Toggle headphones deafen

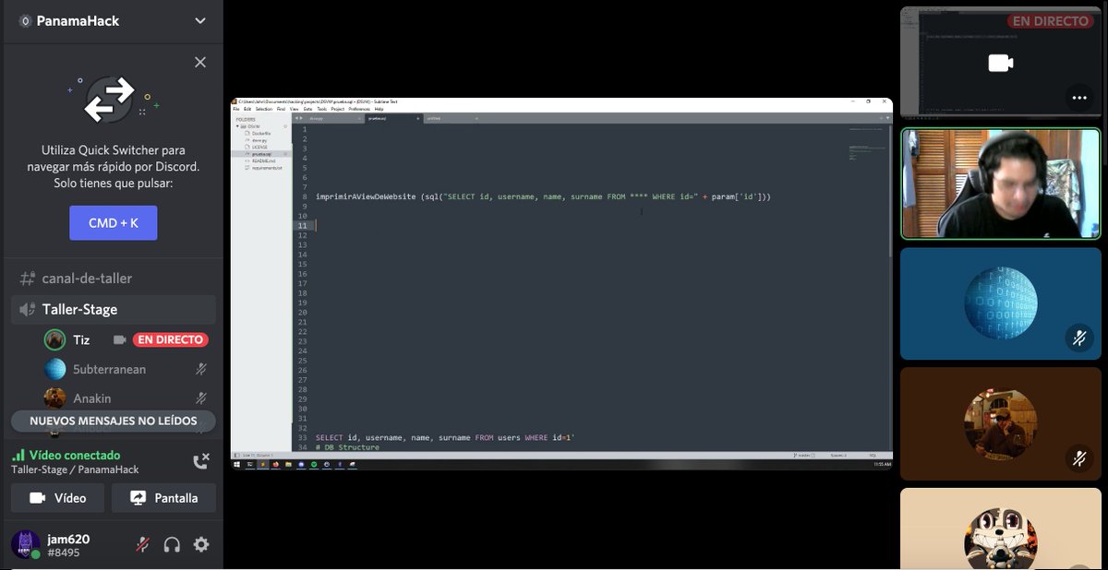[172, 545]
